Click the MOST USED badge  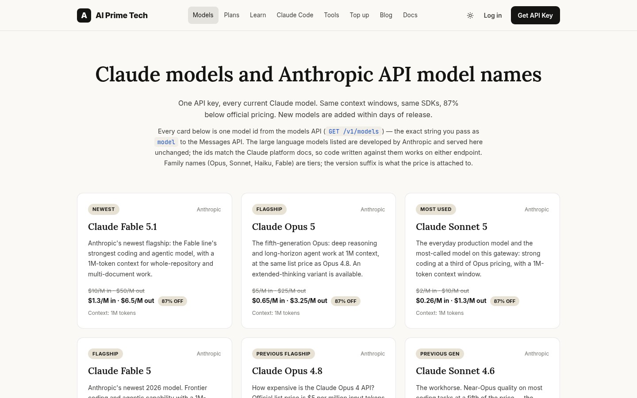(x=436, y=209)
